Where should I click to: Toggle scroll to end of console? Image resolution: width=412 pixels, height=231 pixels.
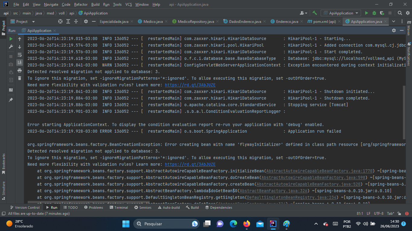tap(20, 63)
